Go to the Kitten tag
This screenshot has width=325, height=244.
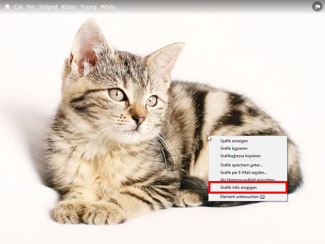[x=69, y=7]
